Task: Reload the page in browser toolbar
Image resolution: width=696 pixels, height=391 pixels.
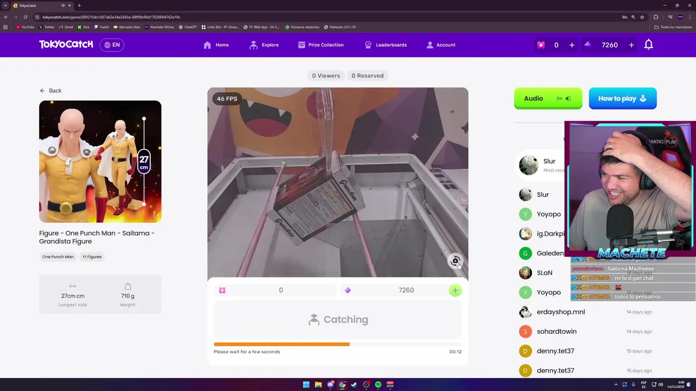Action: (x=25, y=17)
